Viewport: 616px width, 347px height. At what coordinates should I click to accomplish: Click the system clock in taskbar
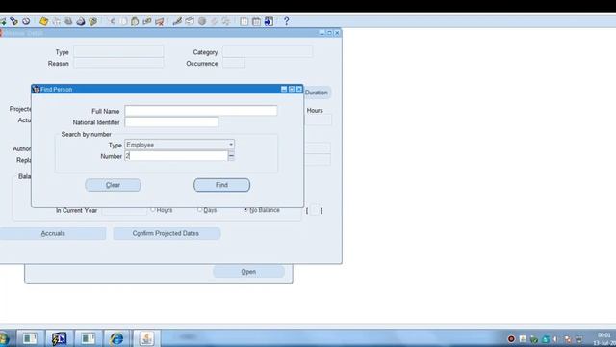[x=605, y=338]
